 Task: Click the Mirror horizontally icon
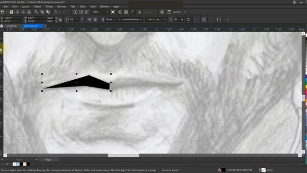89,19
